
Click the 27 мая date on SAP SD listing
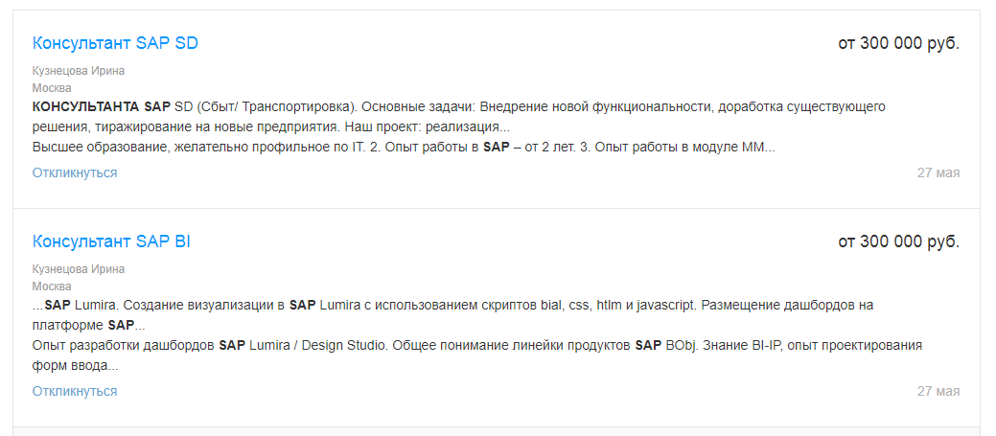pos(938,172)
